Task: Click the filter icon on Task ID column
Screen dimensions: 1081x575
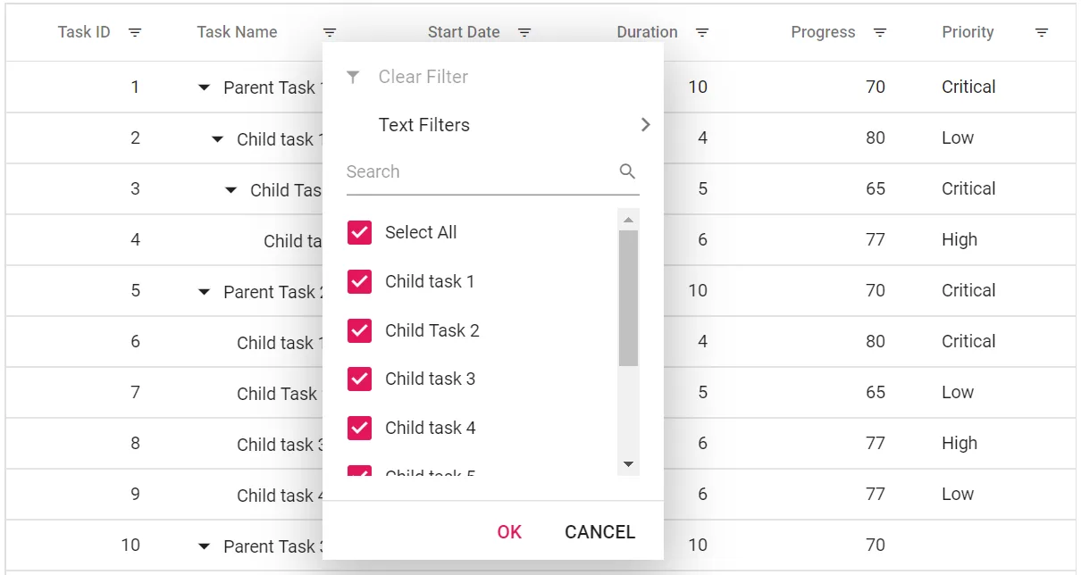Action: click(x=135, y=32)
